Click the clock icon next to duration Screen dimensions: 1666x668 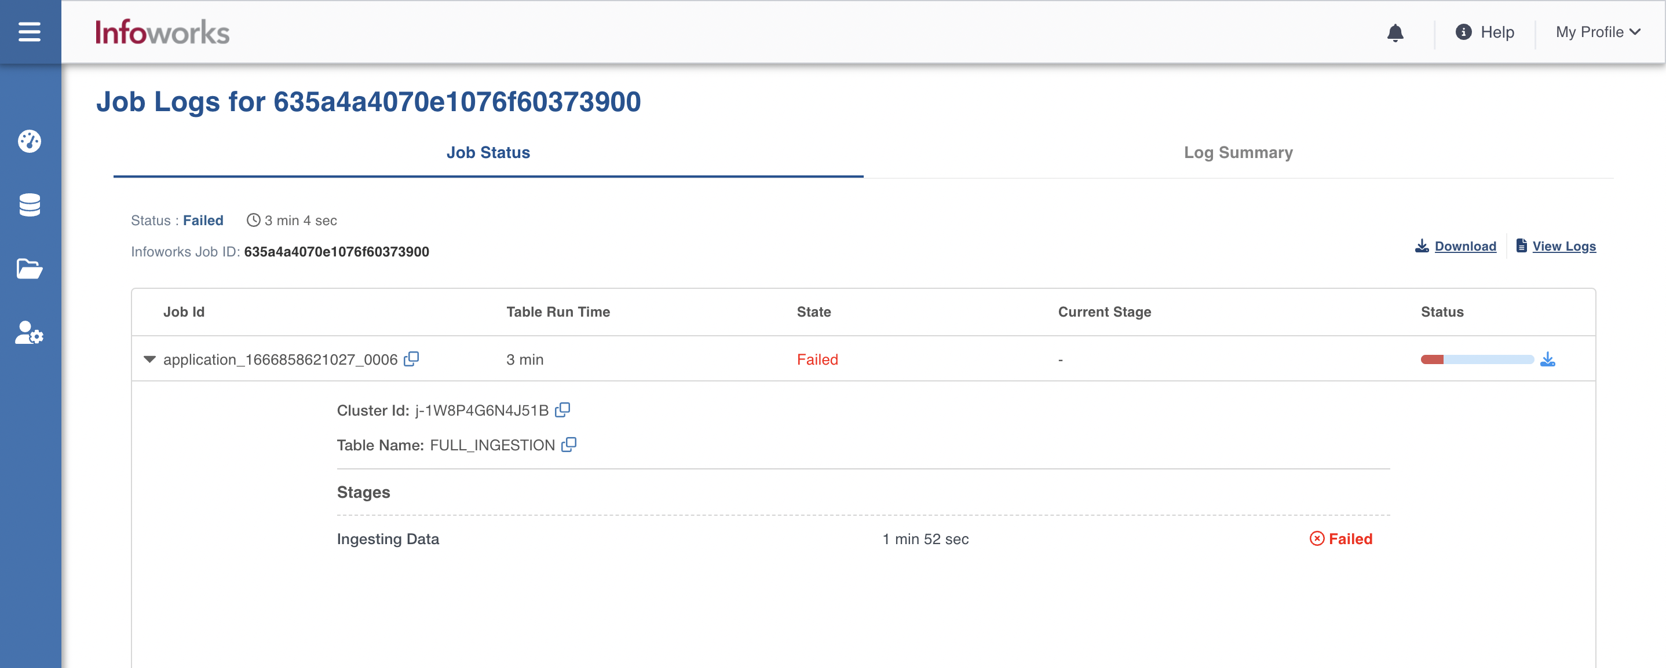pos(254,221)
